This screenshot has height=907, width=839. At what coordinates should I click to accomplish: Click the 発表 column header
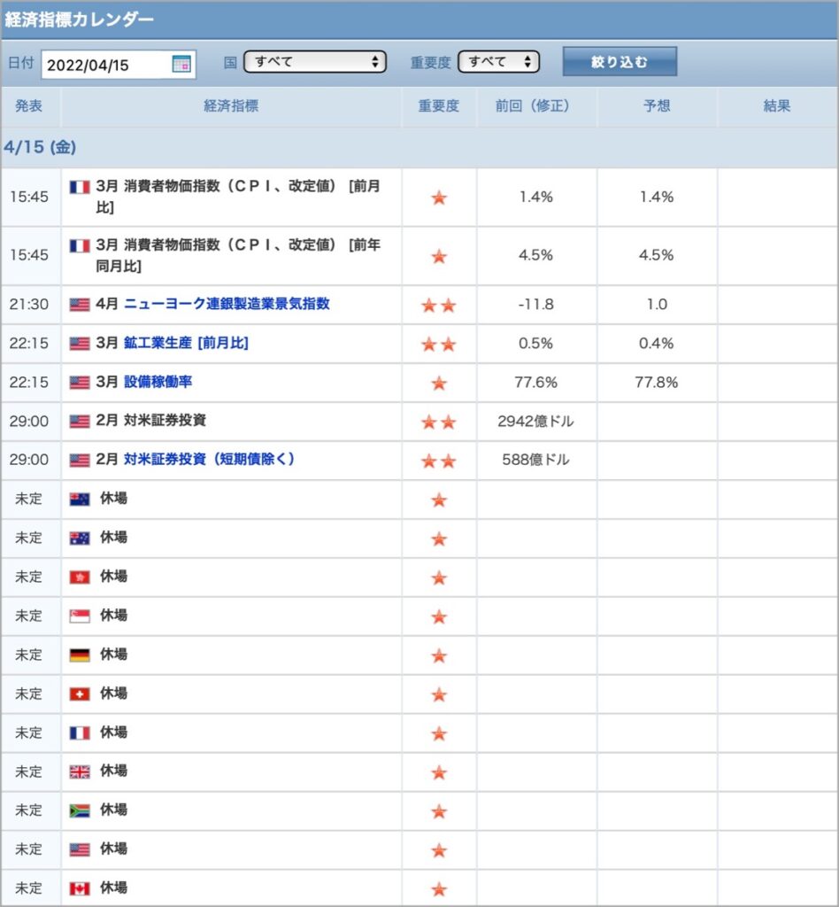pyautogui.click(x=29, y=106)
